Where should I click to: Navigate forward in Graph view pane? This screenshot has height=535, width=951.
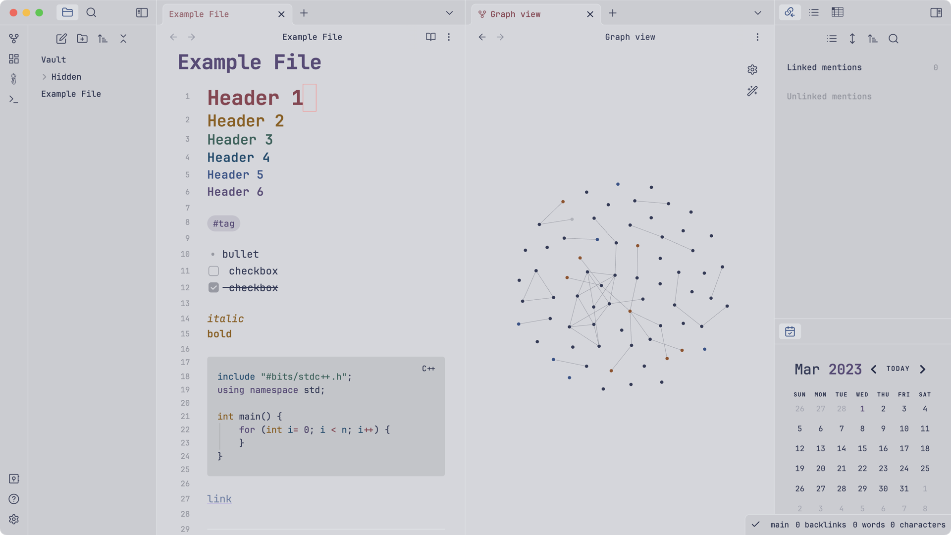point(500,37)
